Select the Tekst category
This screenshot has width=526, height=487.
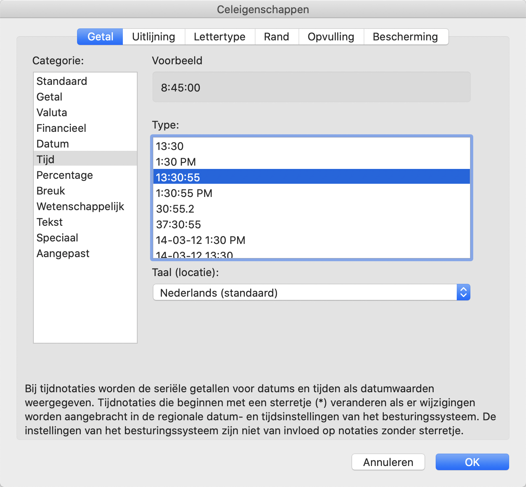click(85, 222)
